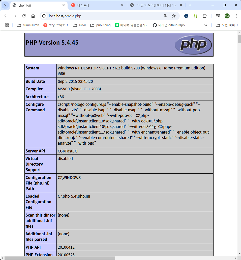The image size is (241, 260).
Task: Click the scroll left arrow
Action: (2, 258)
